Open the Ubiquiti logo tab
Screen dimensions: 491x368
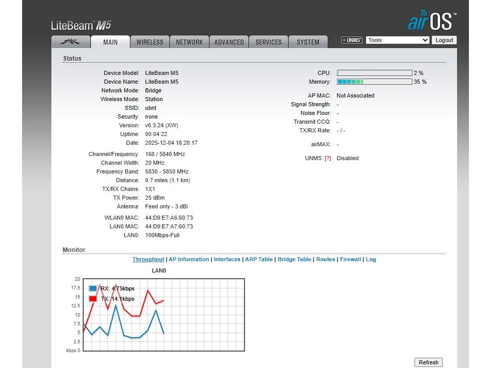[x=71, y=42]
